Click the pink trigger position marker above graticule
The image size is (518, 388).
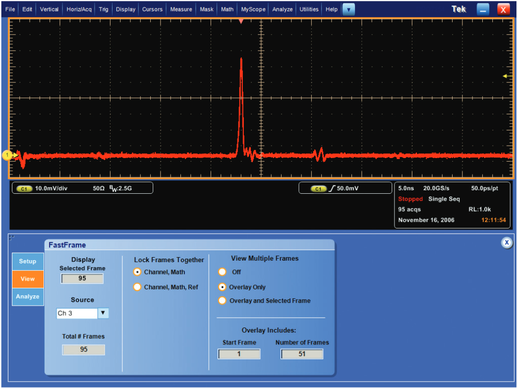pos(241,21)
